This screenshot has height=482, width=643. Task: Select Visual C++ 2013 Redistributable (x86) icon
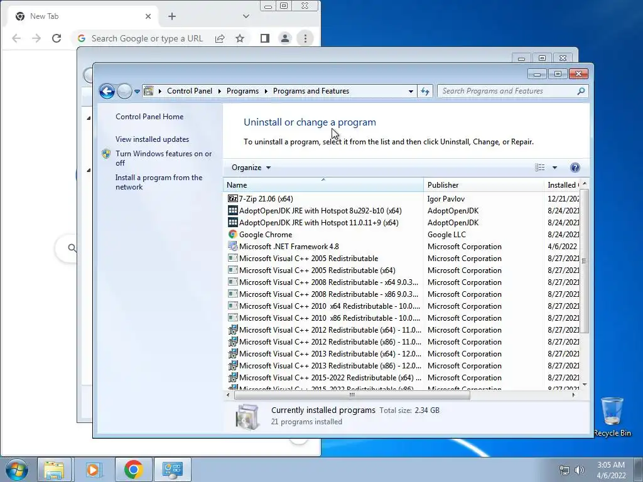[x=232, y=366]
